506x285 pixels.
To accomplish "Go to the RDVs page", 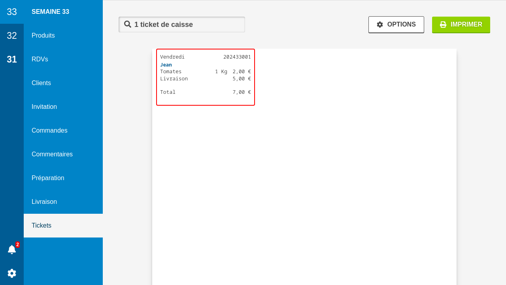I will pos(40,59).
